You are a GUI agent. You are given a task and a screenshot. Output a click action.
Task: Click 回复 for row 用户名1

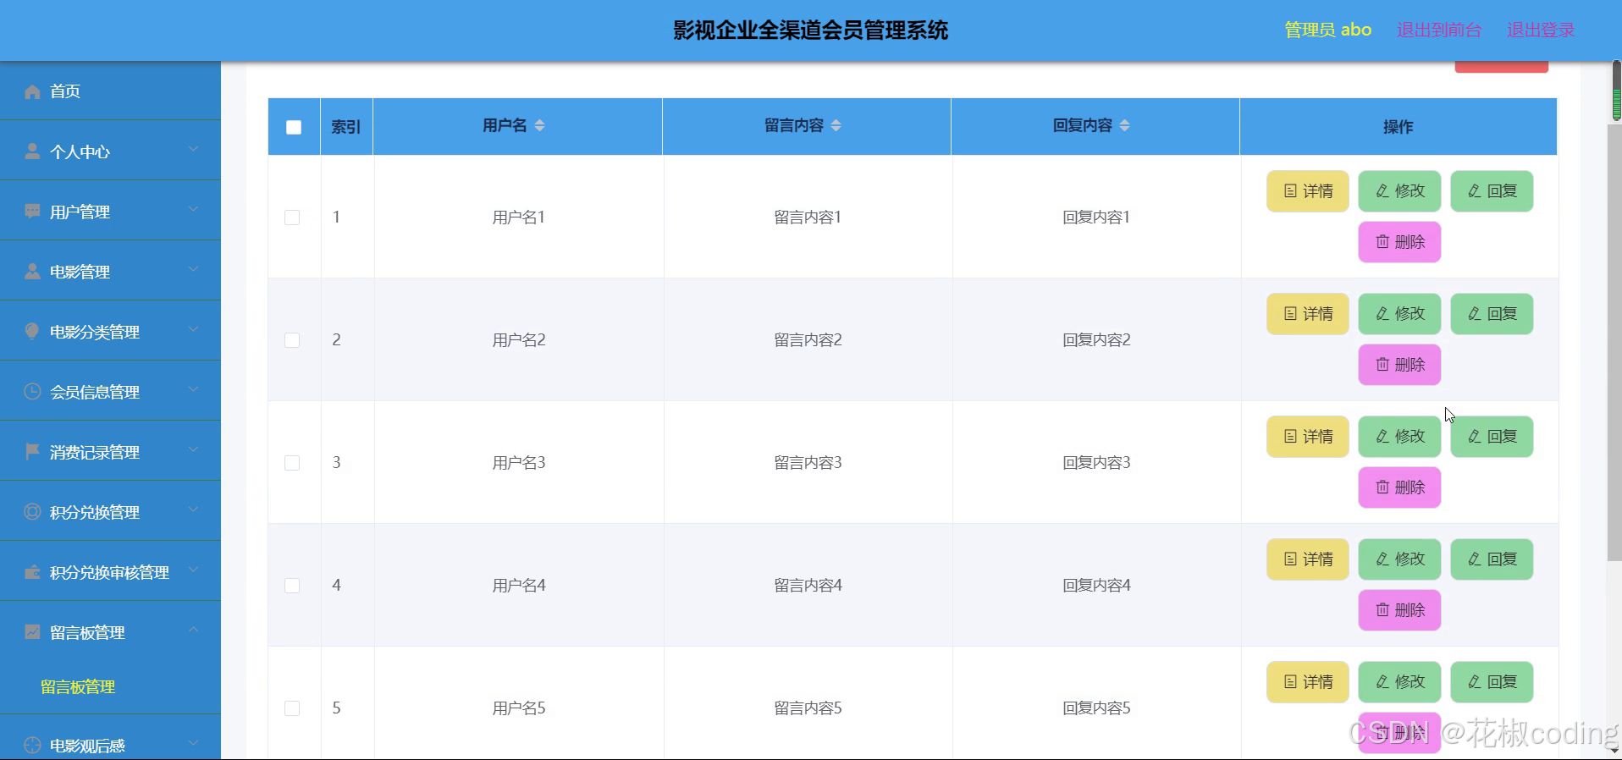[x=1492, y=191]
